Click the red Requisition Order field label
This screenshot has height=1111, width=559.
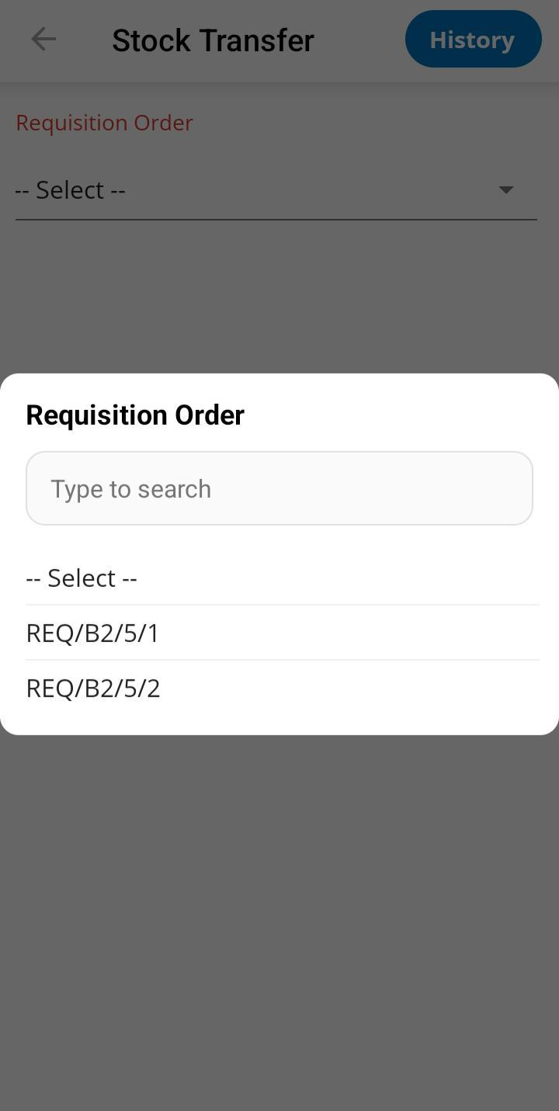(x=104, y=123)
